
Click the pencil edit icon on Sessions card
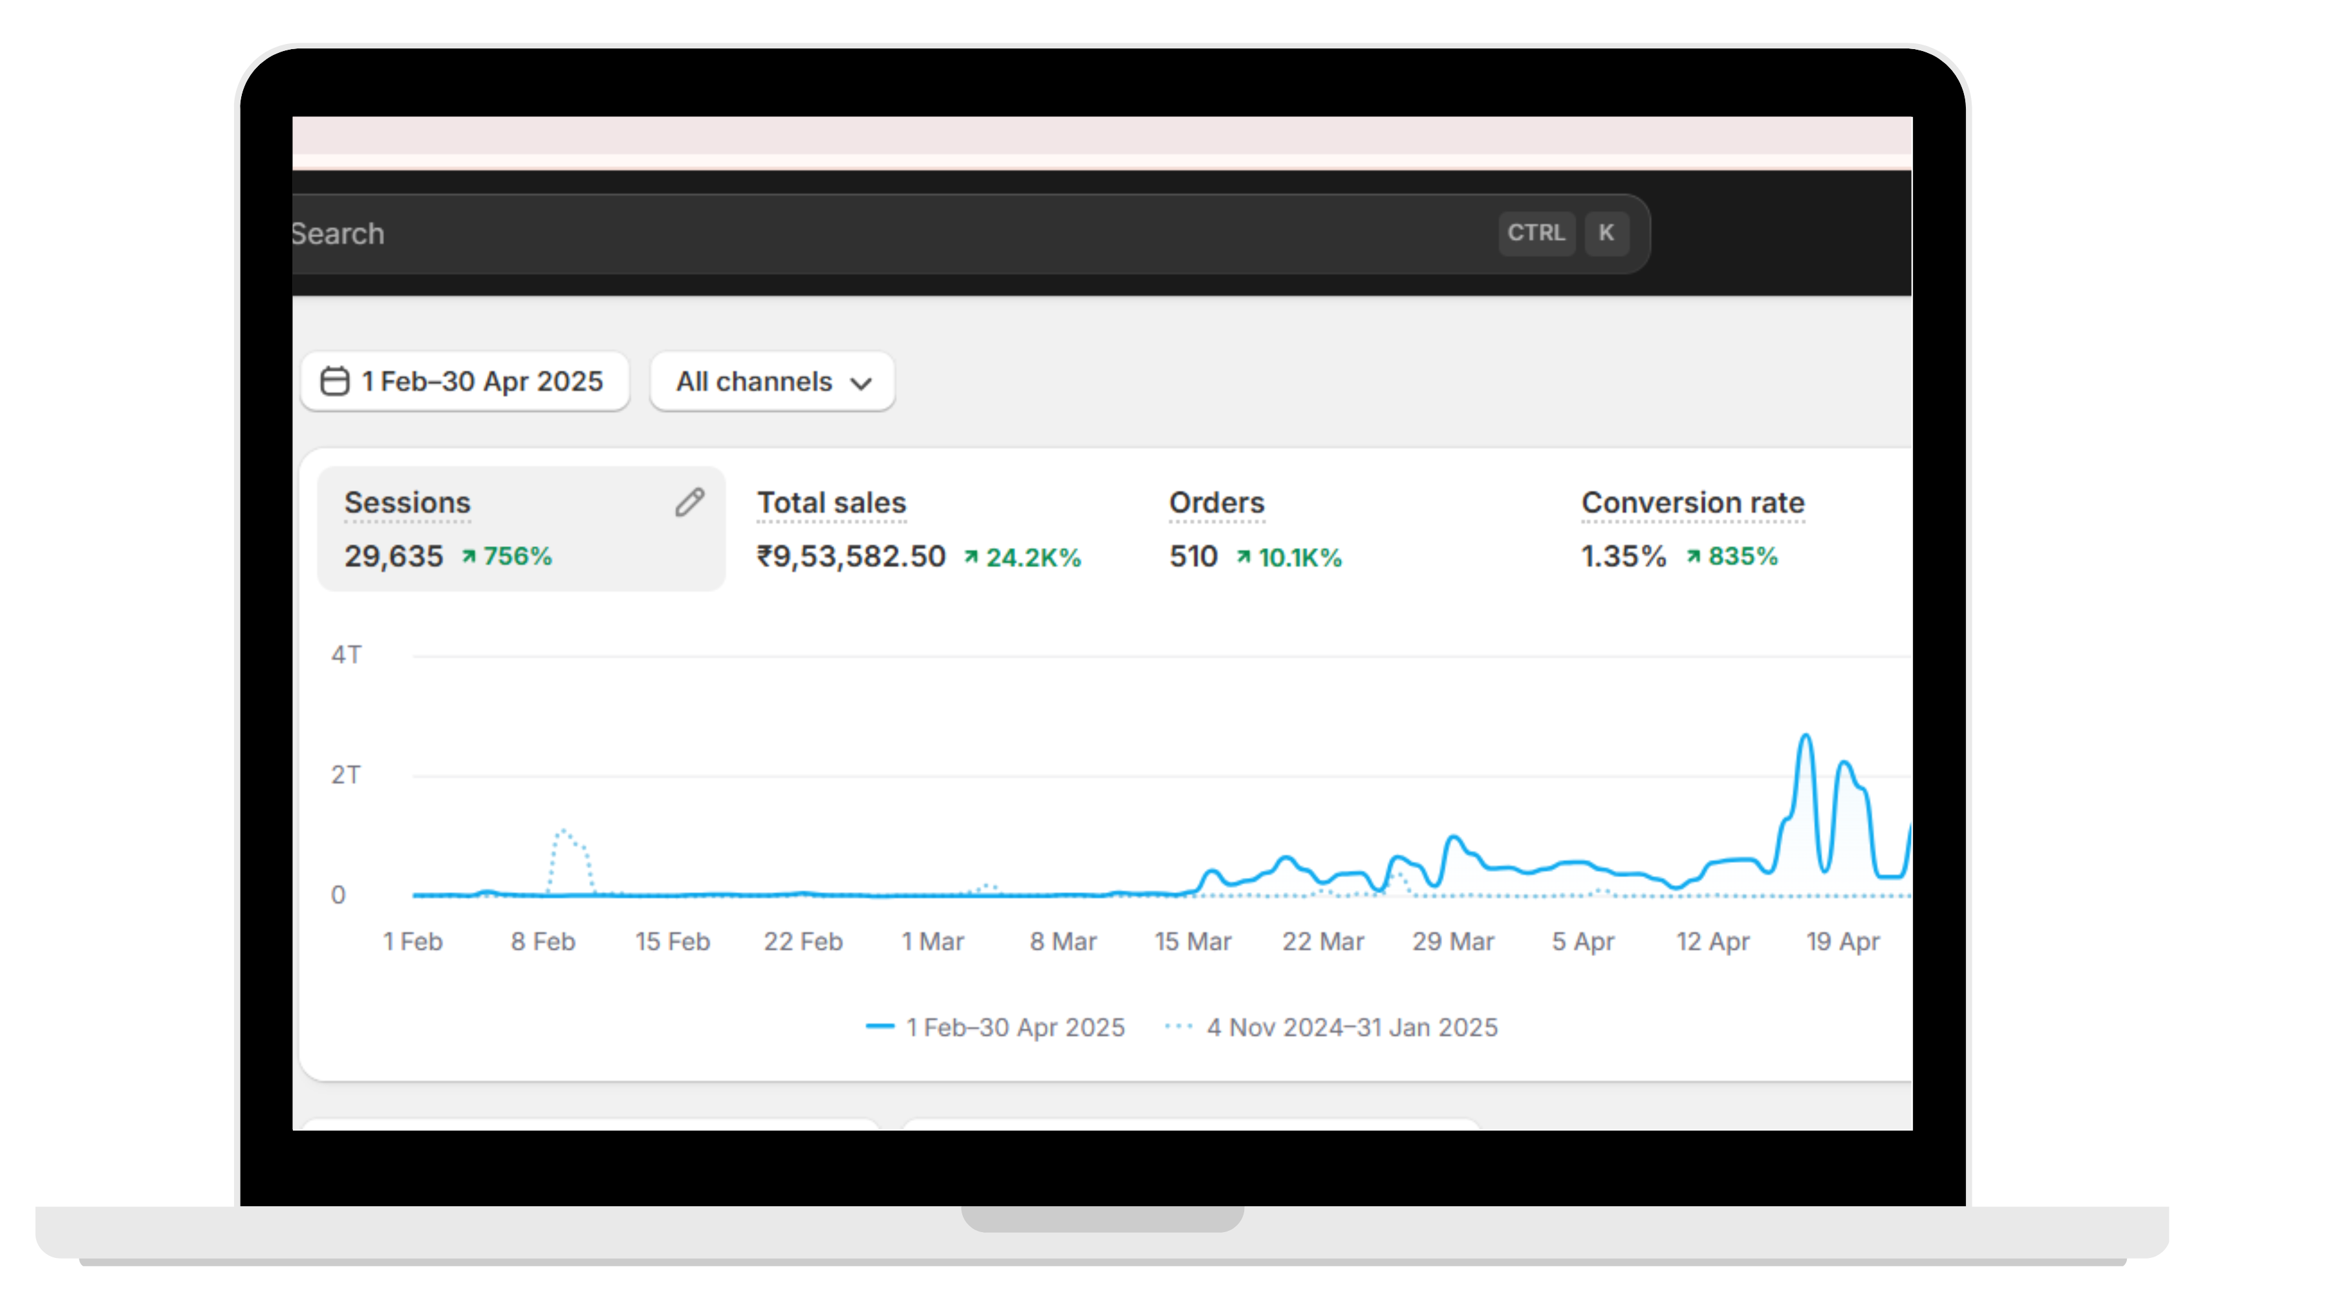(689, 502)
